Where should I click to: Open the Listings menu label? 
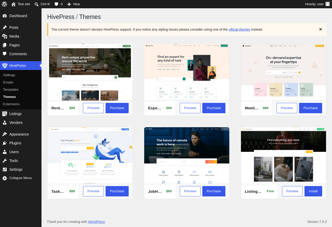[x=16, y=114]
